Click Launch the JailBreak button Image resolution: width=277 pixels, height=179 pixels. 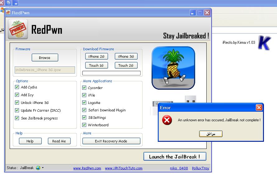tap(175, 156)
